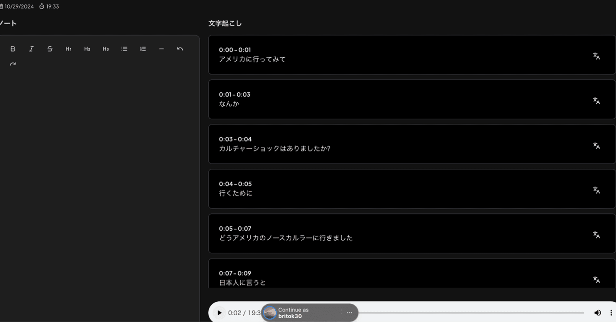Click the undo icon in the editor toolbar
The image size is (616, 322).
pos(180,49)
